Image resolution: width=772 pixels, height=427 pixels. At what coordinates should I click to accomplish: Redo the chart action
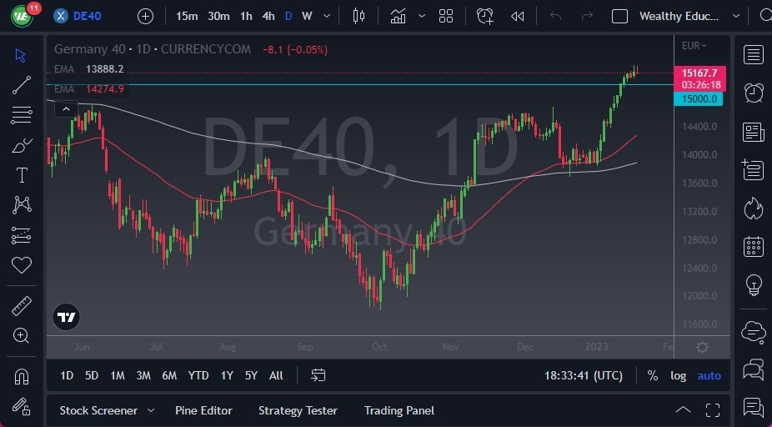(x=587, y=16)
